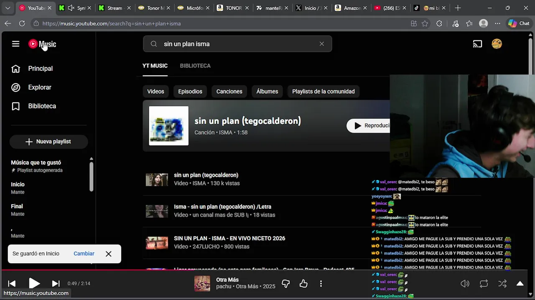Close the YouTube Music browser tab

pyautogui.click(x=49, y=8)
